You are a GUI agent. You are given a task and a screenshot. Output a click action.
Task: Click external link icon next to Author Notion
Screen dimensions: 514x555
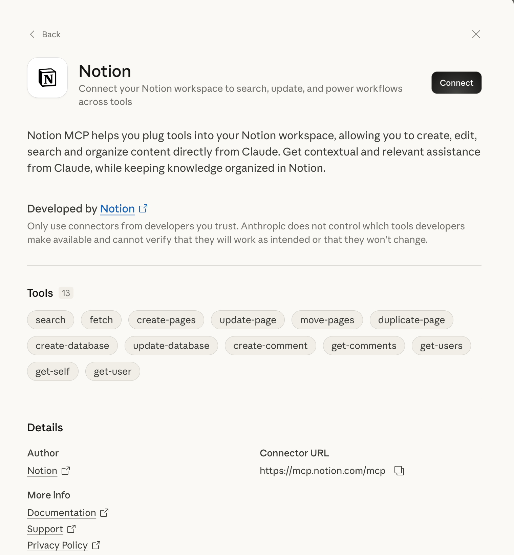[x=66, y=471]
